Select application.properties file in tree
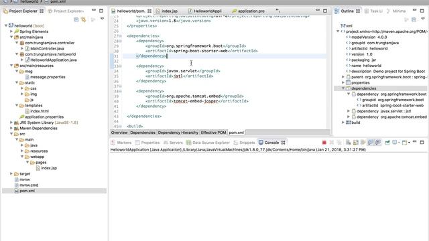Image resolution: width=429 pixels, height=241 pixels. [x=44, y=116]
